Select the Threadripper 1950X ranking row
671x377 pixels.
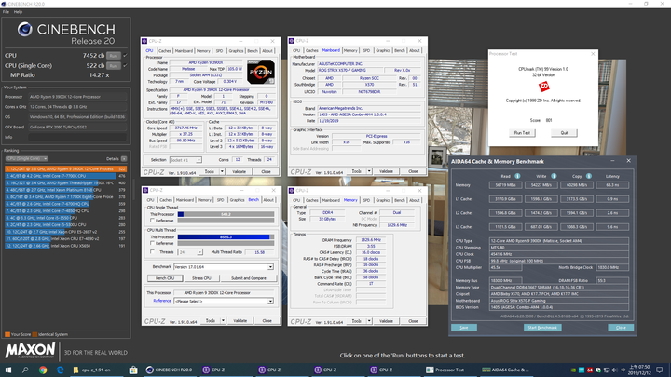(66, 183)
